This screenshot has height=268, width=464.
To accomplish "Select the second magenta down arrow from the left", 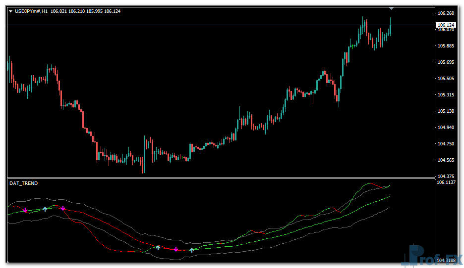I will point(63,209).
